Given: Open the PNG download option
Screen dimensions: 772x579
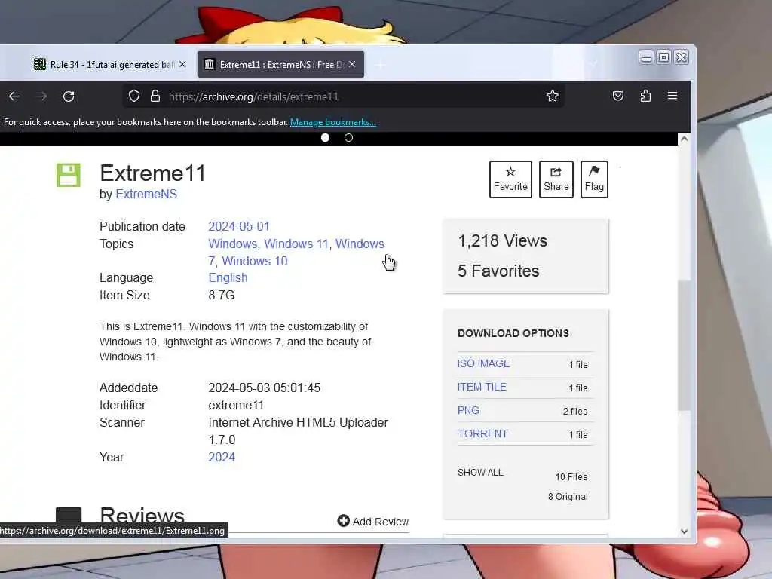Looking at the screenshot, I should coord(468,410).
